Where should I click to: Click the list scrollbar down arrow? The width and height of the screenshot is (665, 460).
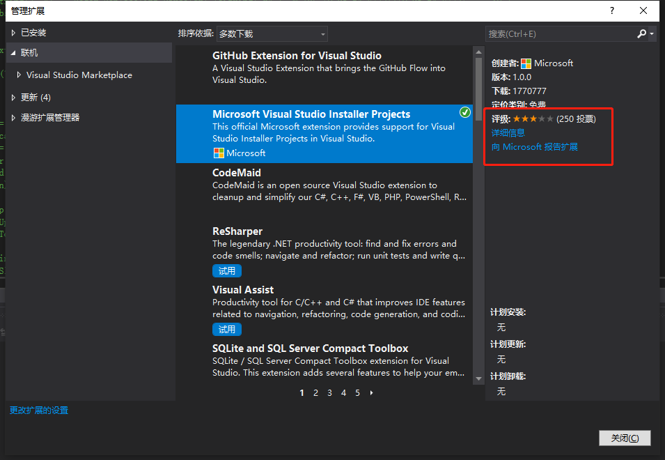(478, 378)
